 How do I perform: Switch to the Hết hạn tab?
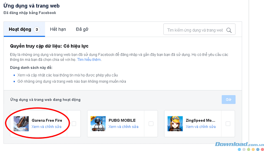click(58, 29)
